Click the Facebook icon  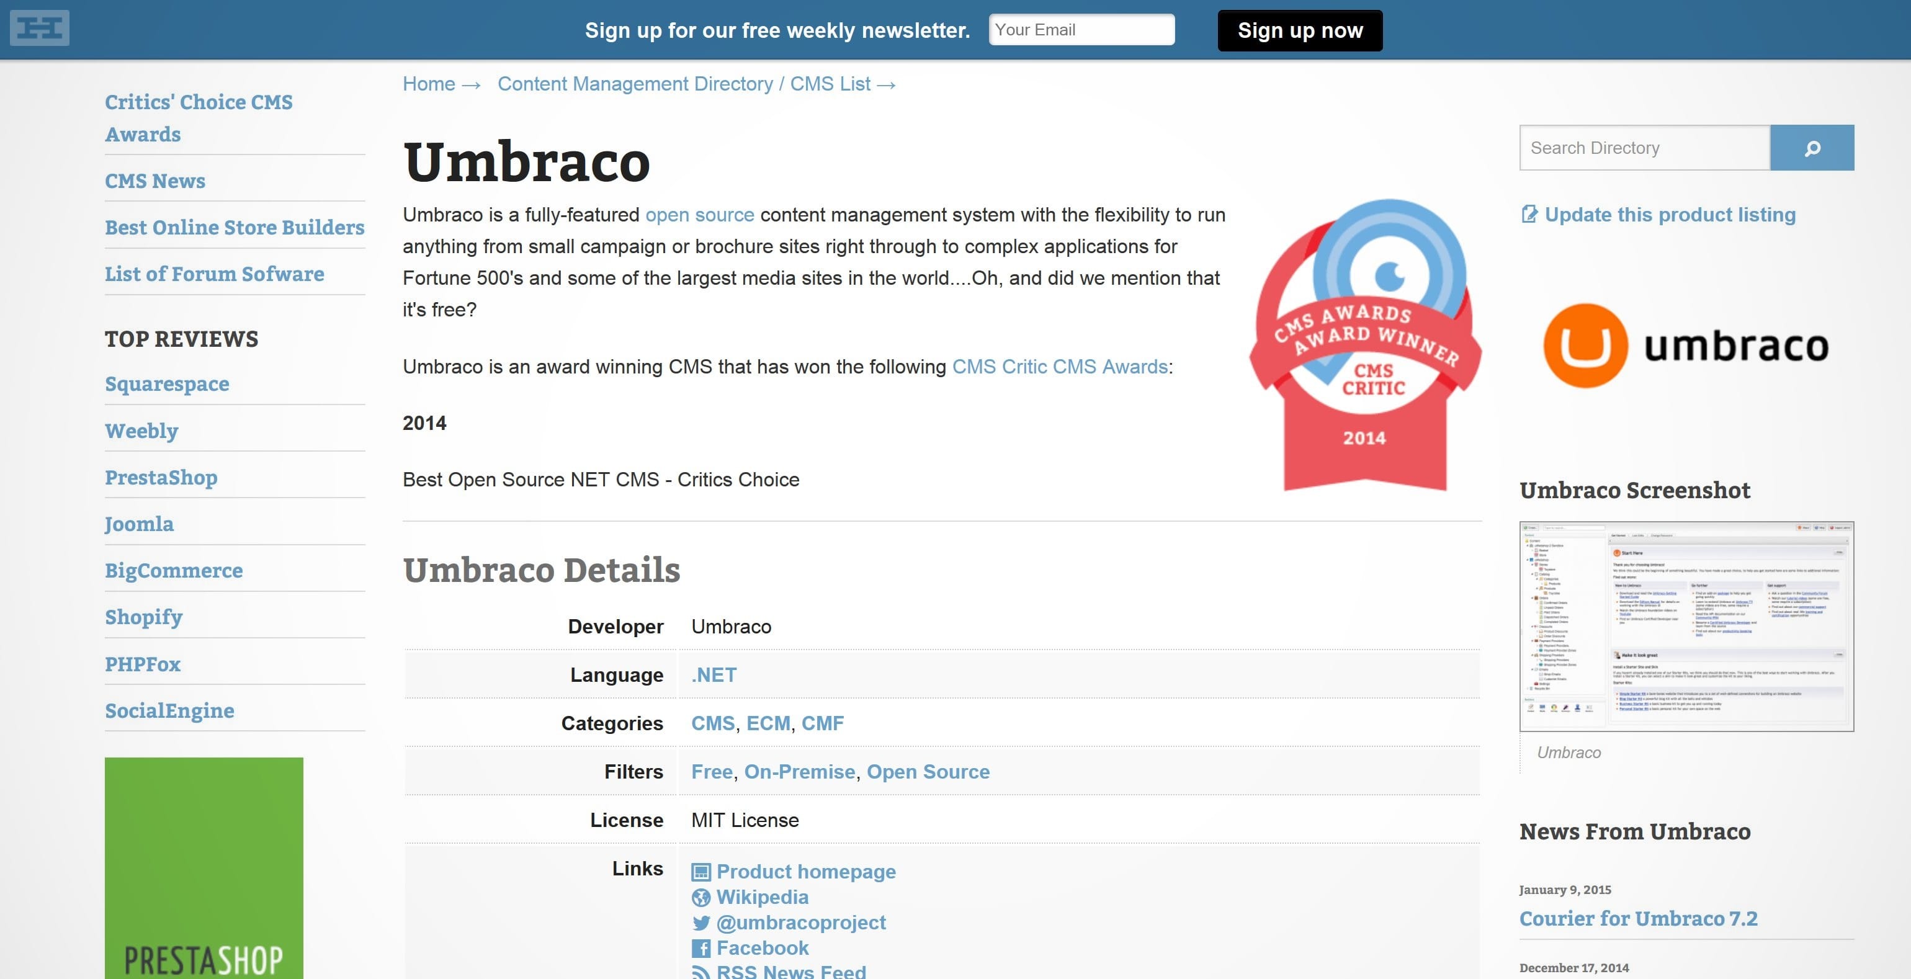point(701,948)
